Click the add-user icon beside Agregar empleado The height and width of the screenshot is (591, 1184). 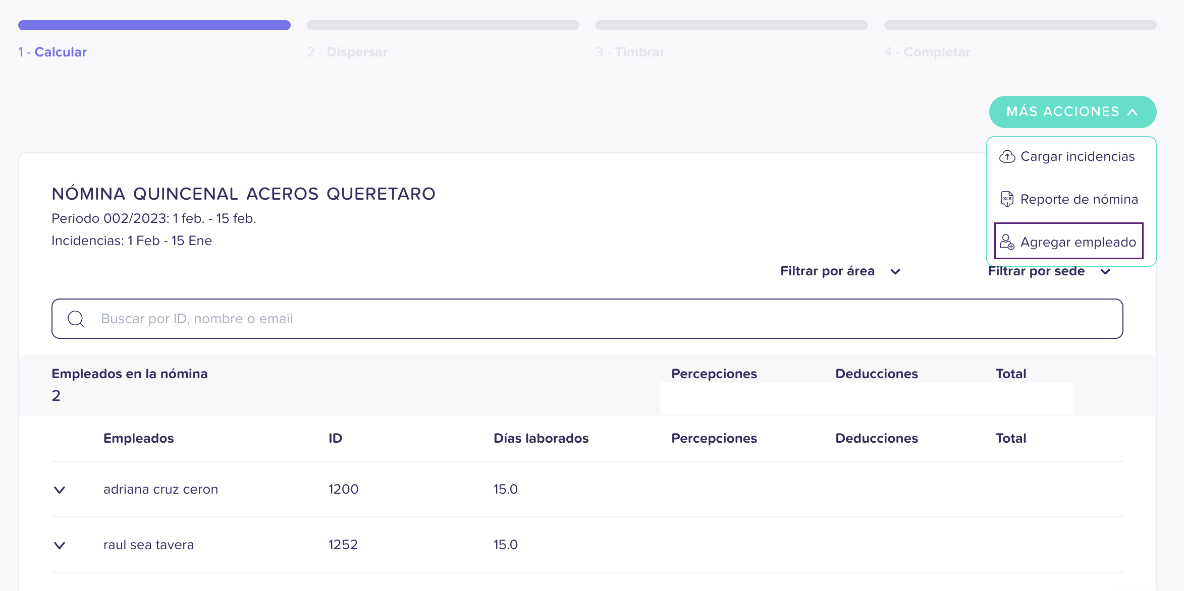(1007, 242)
